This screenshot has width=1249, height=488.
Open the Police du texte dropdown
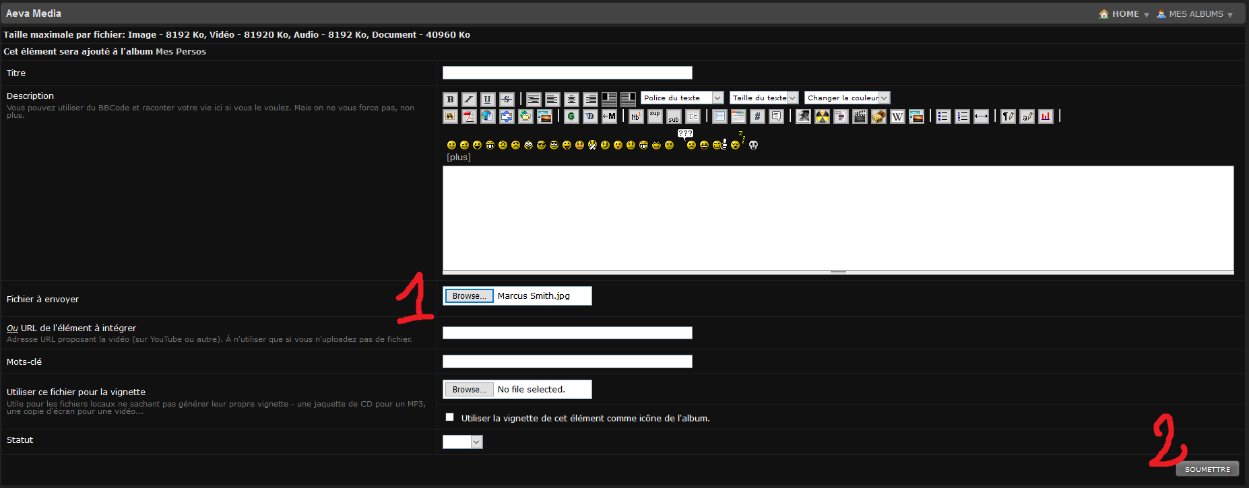(x=682, y=98)
